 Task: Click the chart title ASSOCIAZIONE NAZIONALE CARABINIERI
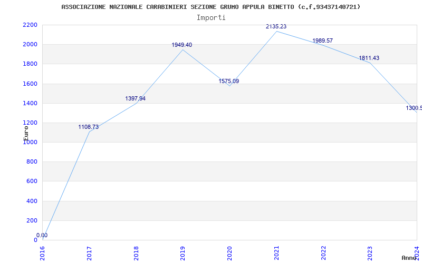[x=210, y=7]
